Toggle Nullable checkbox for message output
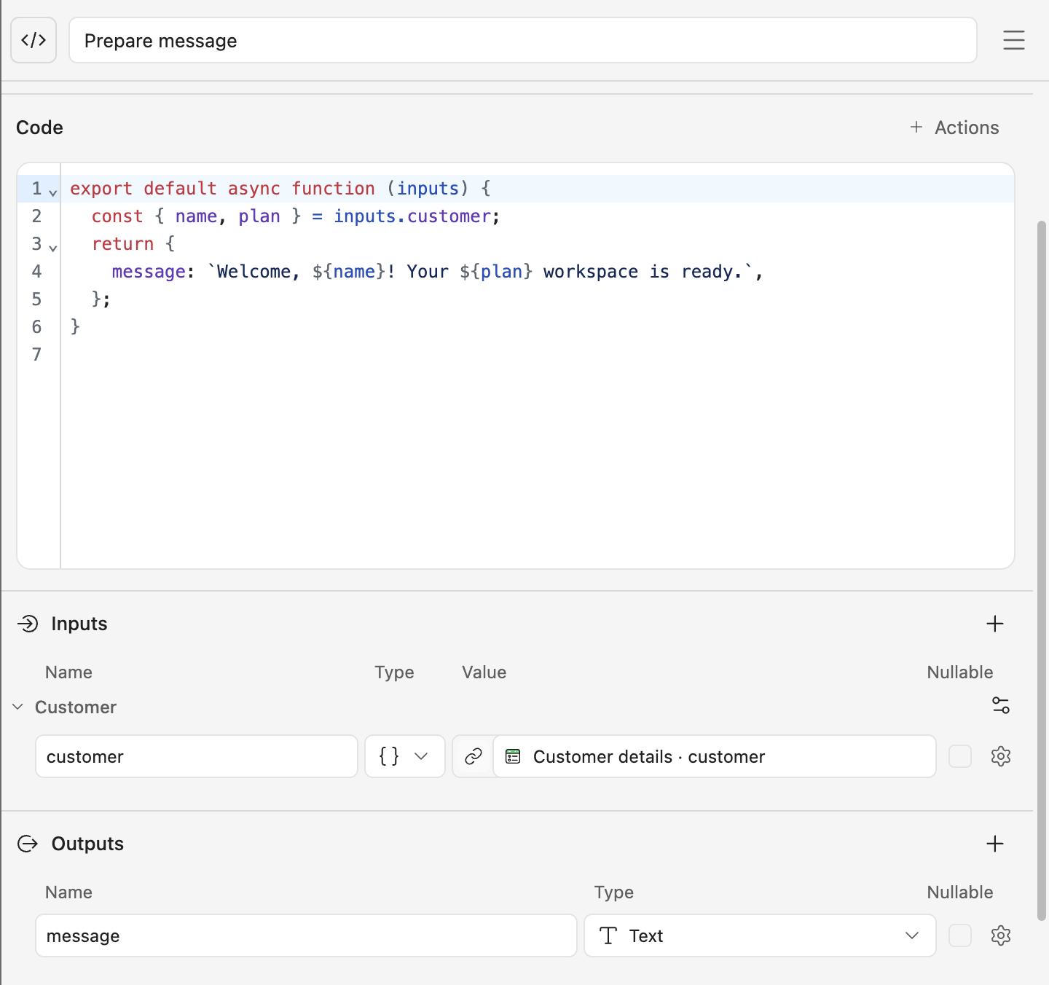The width and height of the screenshot is (1049, 985). tap(960, 935)
